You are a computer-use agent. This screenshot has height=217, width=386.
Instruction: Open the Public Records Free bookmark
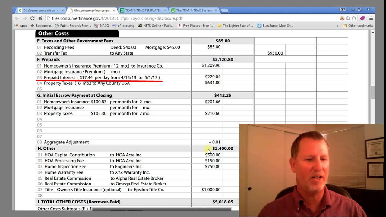point(73,26)
